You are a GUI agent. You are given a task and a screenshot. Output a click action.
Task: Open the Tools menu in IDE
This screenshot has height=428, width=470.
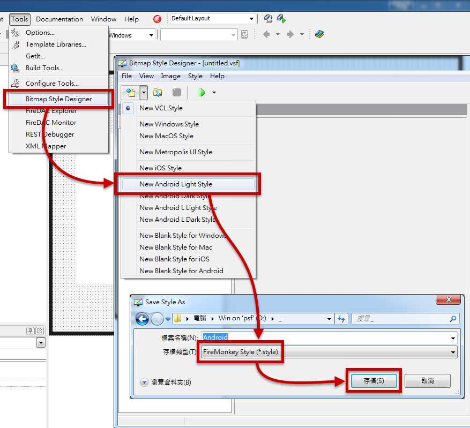click(x=19, y=19)
